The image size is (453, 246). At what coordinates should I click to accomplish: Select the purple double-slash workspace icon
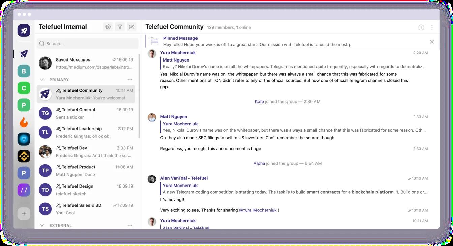point(24,190)
